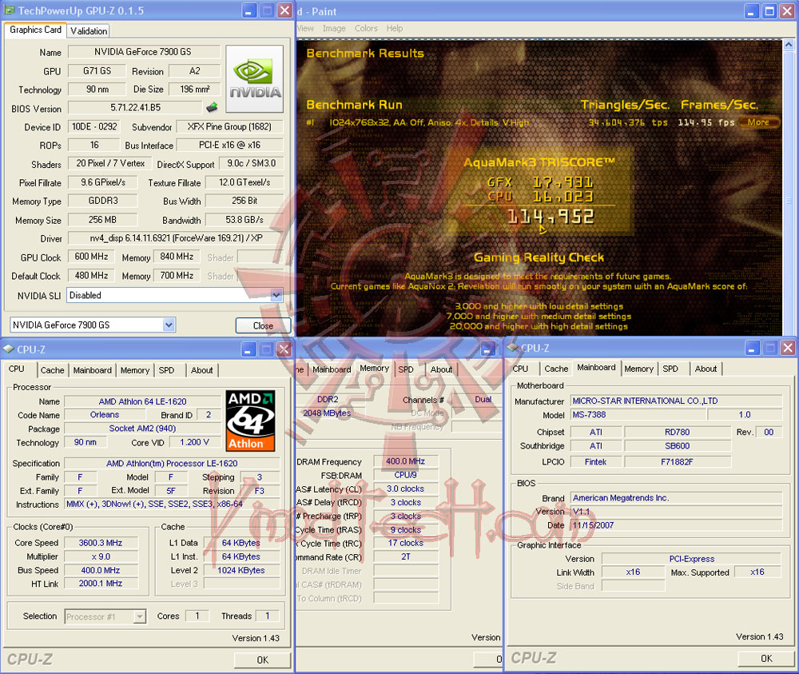Open the Processor #1 selection dropdown
This screenshot has height=674, width=799.
tap(139, 616)
